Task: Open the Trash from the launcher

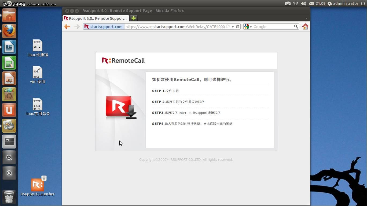Action: (x=9, y=197)
